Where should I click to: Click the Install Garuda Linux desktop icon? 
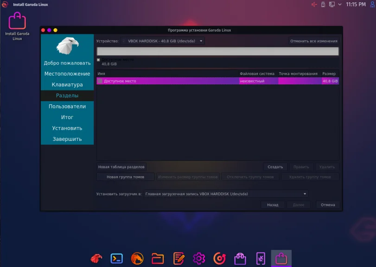point(17,22)
